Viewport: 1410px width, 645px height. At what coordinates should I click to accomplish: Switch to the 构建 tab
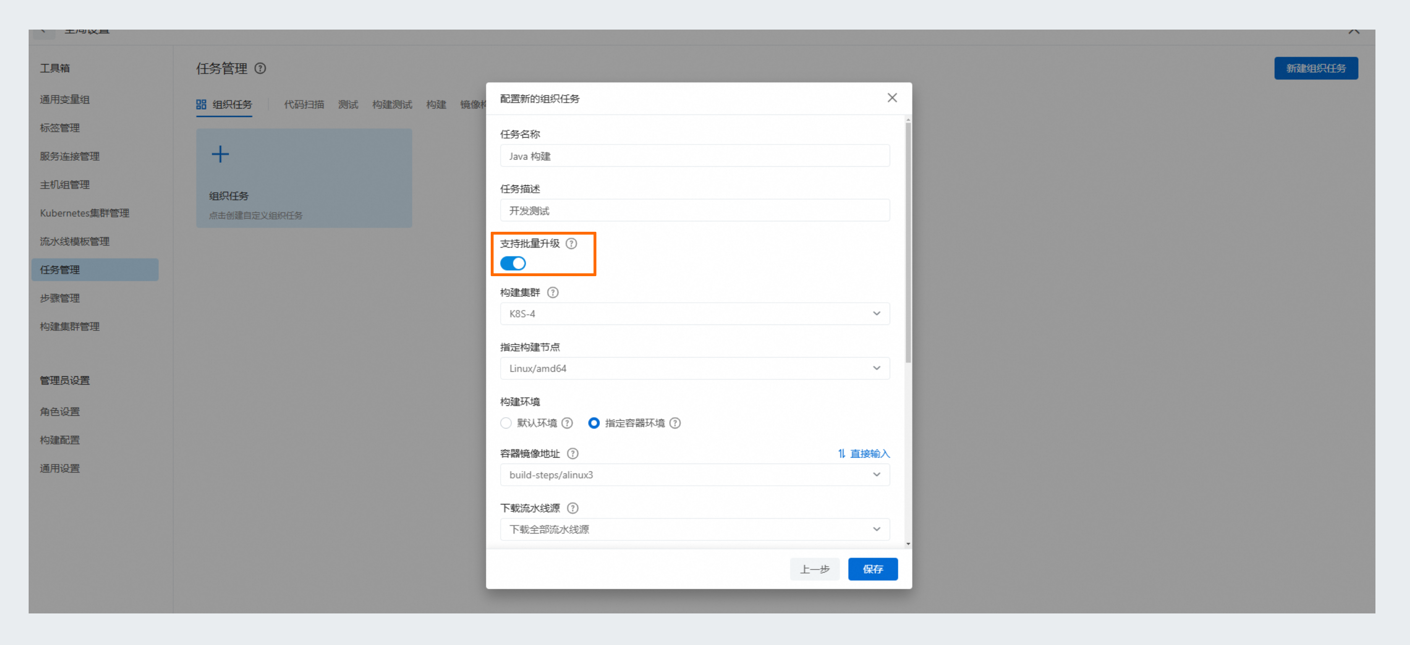[x=436, y=105]
